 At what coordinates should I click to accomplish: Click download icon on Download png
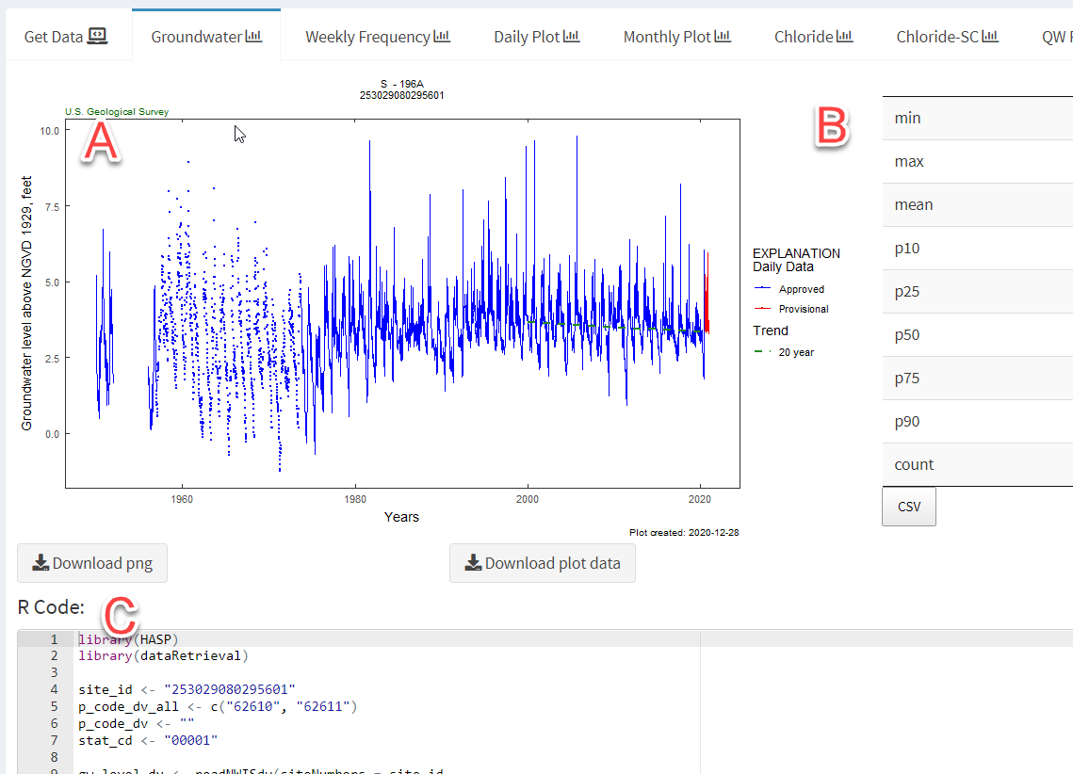[x=41, y=563]
